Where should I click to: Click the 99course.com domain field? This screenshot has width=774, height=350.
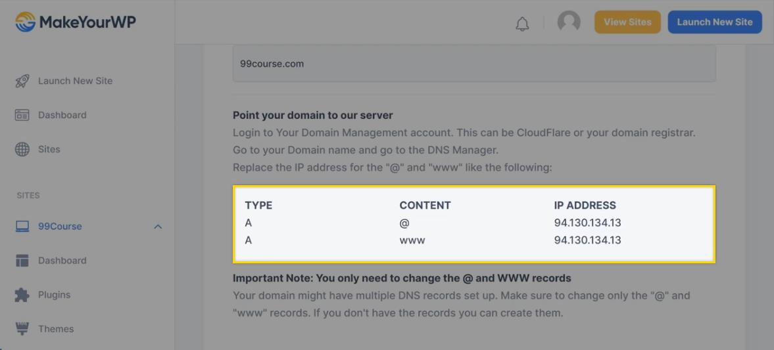click(x=473, y=64)
